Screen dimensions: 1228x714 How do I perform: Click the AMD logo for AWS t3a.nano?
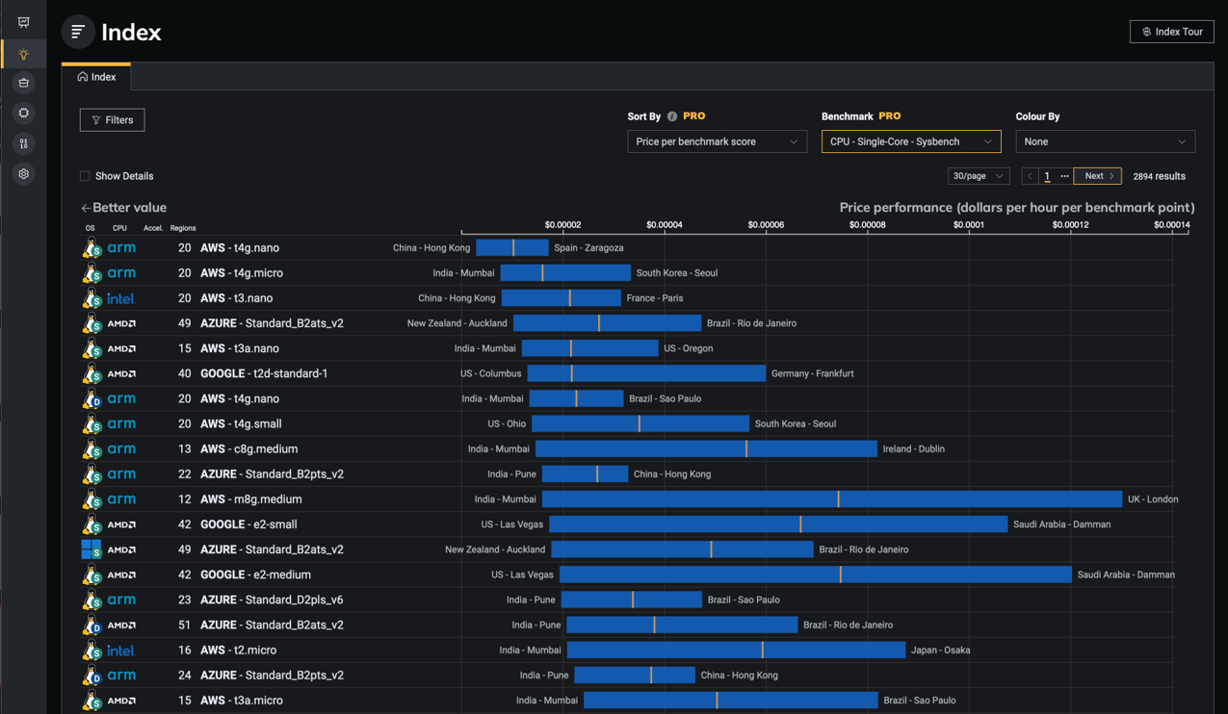pos(121,348)
